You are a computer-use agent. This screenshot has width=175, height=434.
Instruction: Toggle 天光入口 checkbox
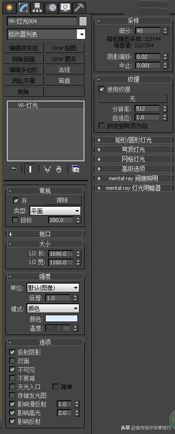(x=12, y=387)
